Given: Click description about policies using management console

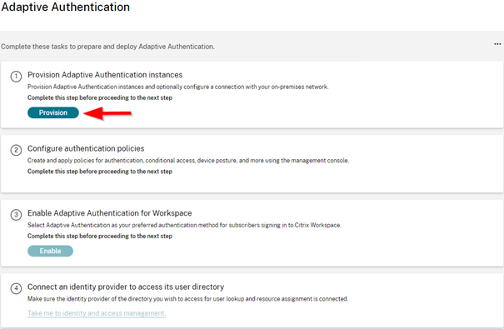Looking at the screenshot, I should (188, 160).
